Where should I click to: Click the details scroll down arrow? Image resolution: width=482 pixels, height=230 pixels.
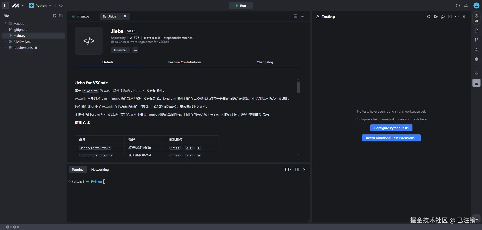(x=298, y=154)
